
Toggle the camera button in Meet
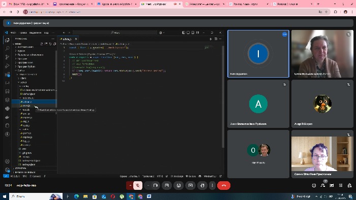point(155,185)
